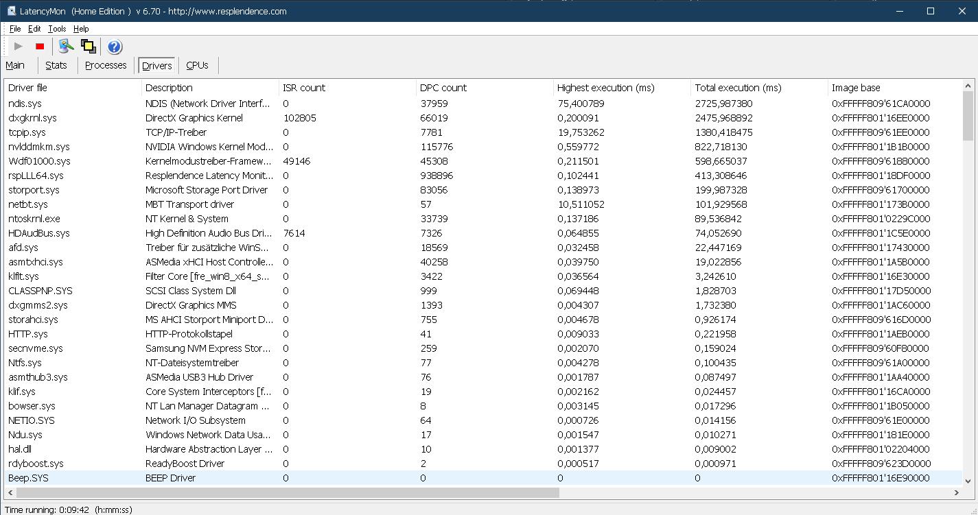The width and height of the screenshot is (978, 515).
Task: Select the dxgkrnl.sys driver row
Action: click(x=483, y=118)
